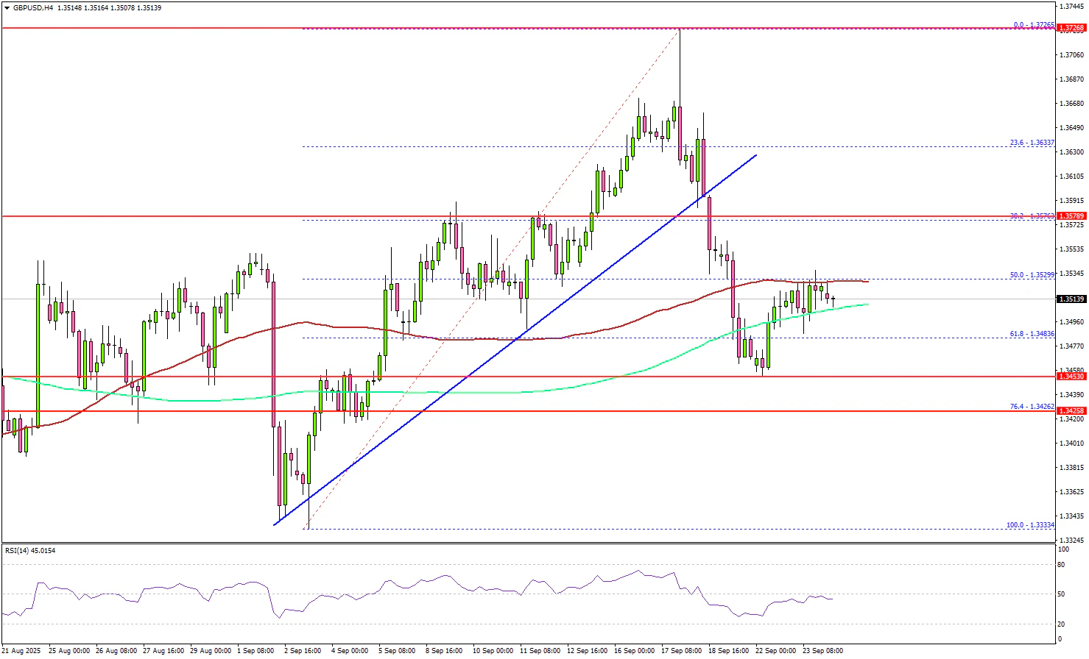Click the triangle arrow beside GBPUSD,H4
Viewport: 1089px width, 659px height.
pos(6,7)
